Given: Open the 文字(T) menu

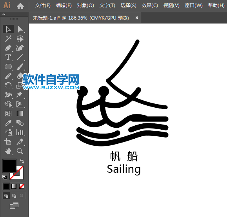Looking at the screenshot, I should coord(107,5).
